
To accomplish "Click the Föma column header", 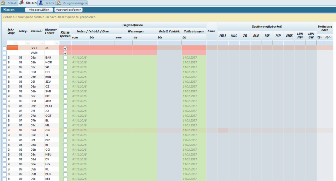I will (x=212, y=31).
